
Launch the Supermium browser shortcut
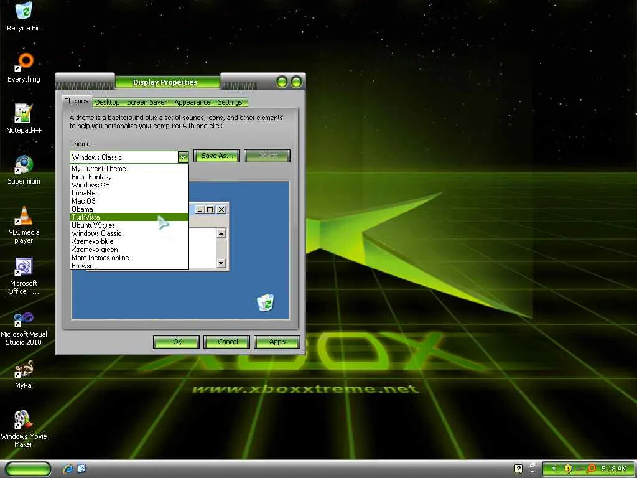pyautogui.click(x=24, y=170)
